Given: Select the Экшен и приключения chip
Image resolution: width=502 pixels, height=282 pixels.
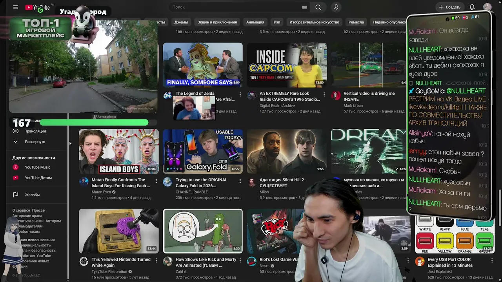Looking at the screenshot, I should click(217, 22).
